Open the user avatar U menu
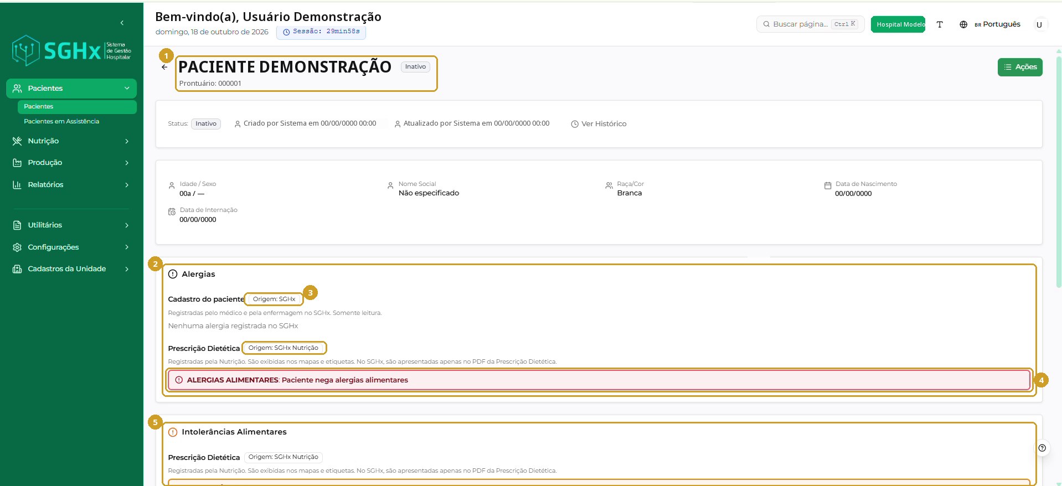 coord(1039,24)
